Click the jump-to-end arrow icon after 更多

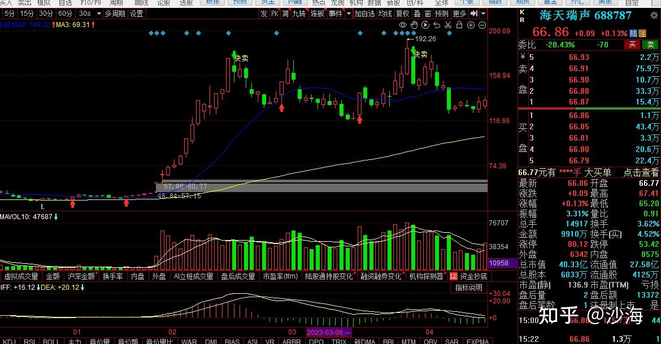point(474,14)
